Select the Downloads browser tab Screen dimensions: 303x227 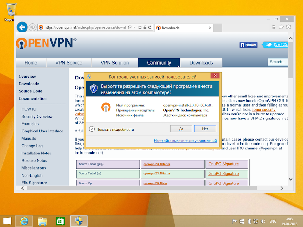point(184,28)
